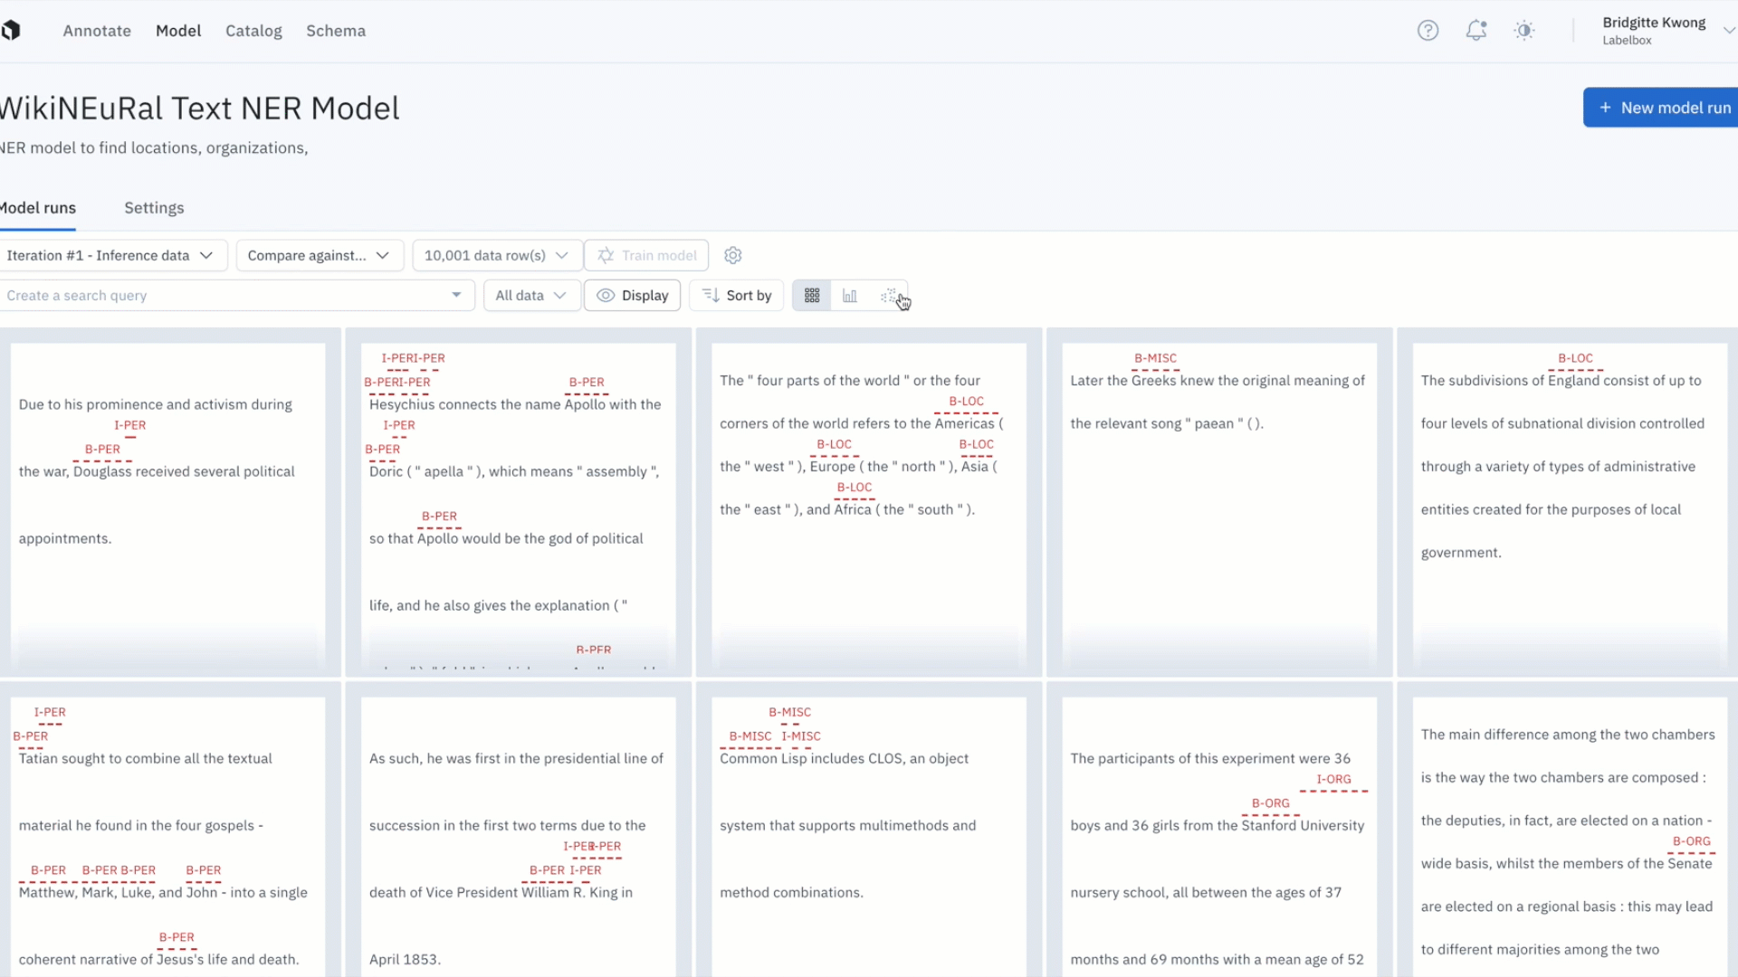
Task: Expand the 10,001 data row(s) dropdown
Action: [496, 256]
